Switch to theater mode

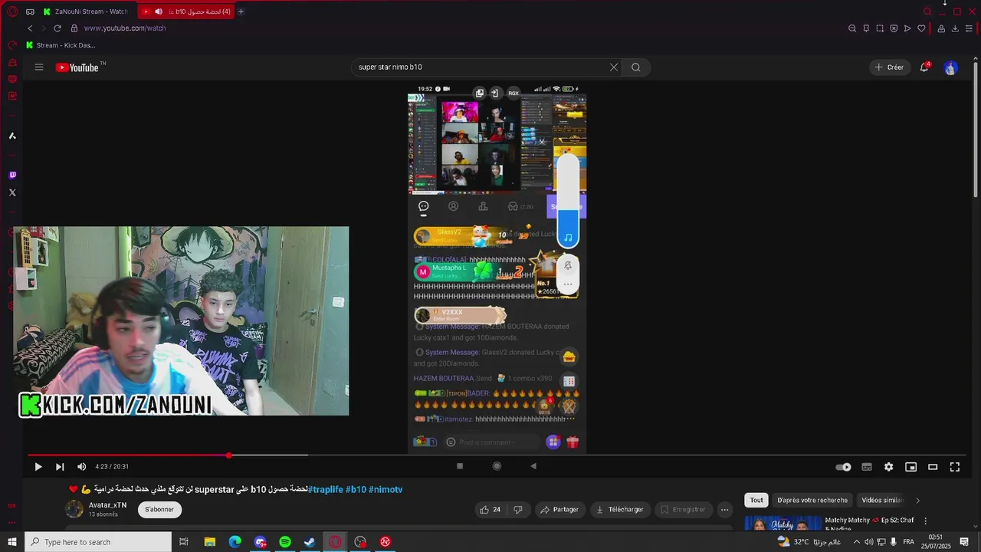[933, 467]
